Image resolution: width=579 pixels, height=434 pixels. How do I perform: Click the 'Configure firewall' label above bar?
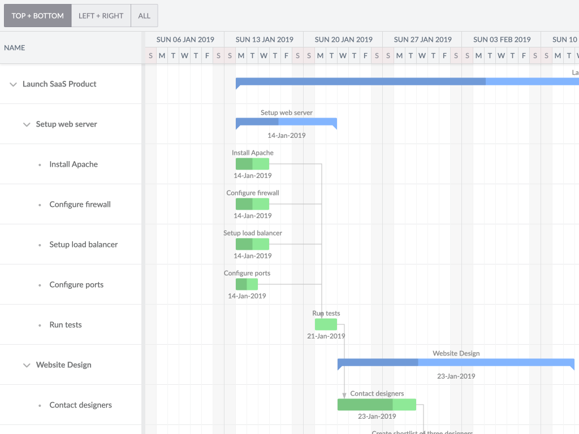point(253,193)
